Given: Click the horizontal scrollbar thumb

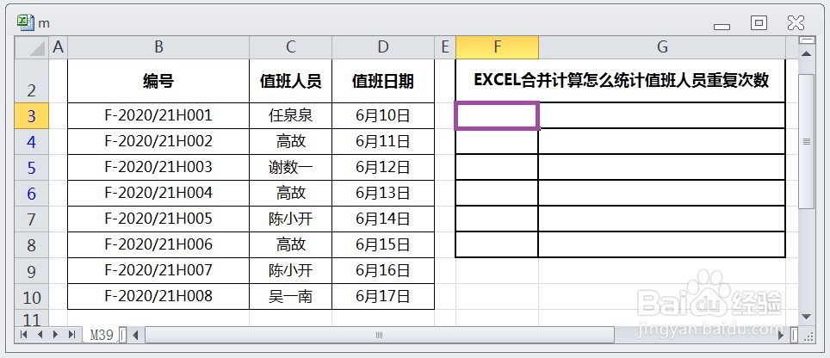Looking at the screenshot, I should tap(380, 335).
